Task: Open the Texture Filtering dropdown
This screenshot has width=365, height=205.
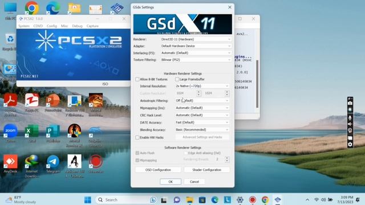Action: click(196, 60)
